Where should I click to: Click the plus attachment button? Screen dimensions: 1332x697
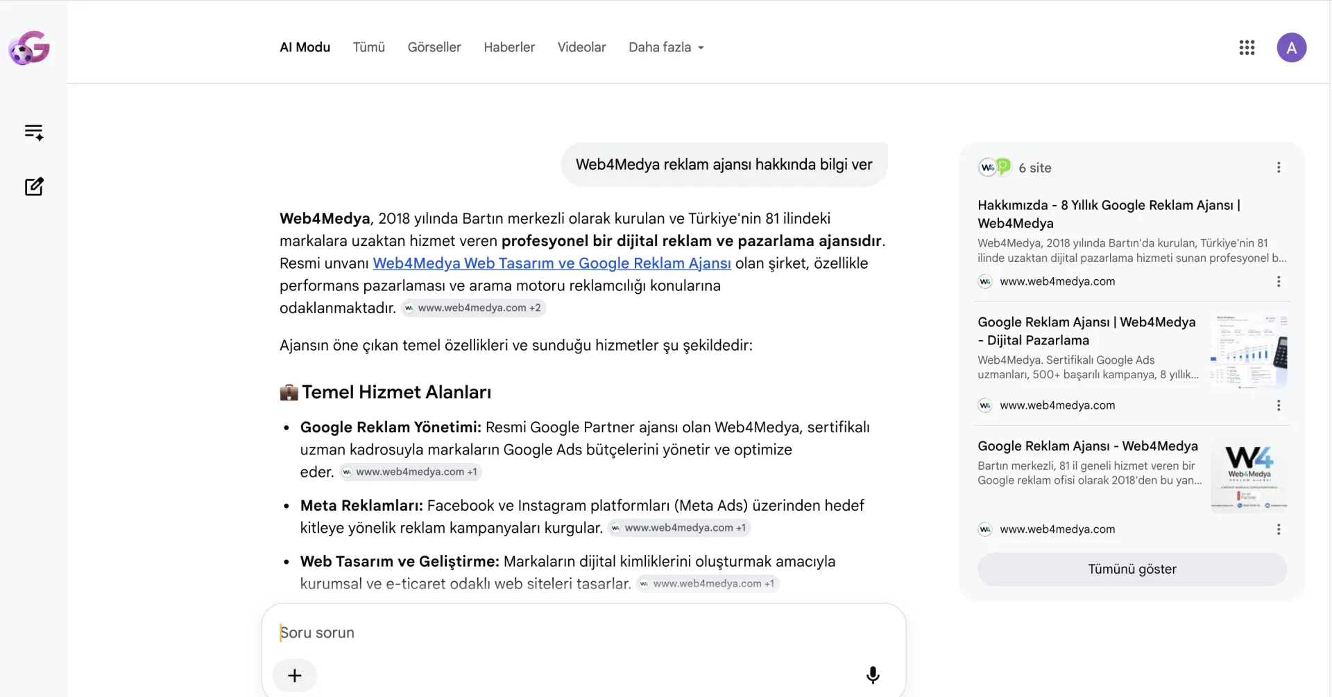295,676
